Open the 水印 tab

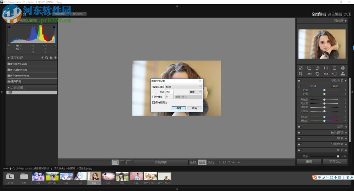point(348,14)
